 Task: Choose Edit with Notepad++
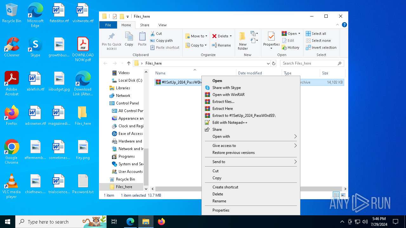coord(251,123)
